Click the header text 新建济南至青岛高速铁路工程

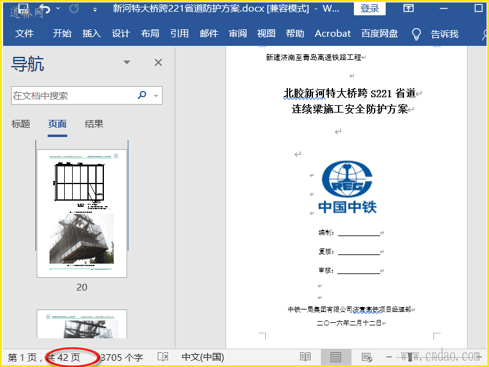click(314, 57)
